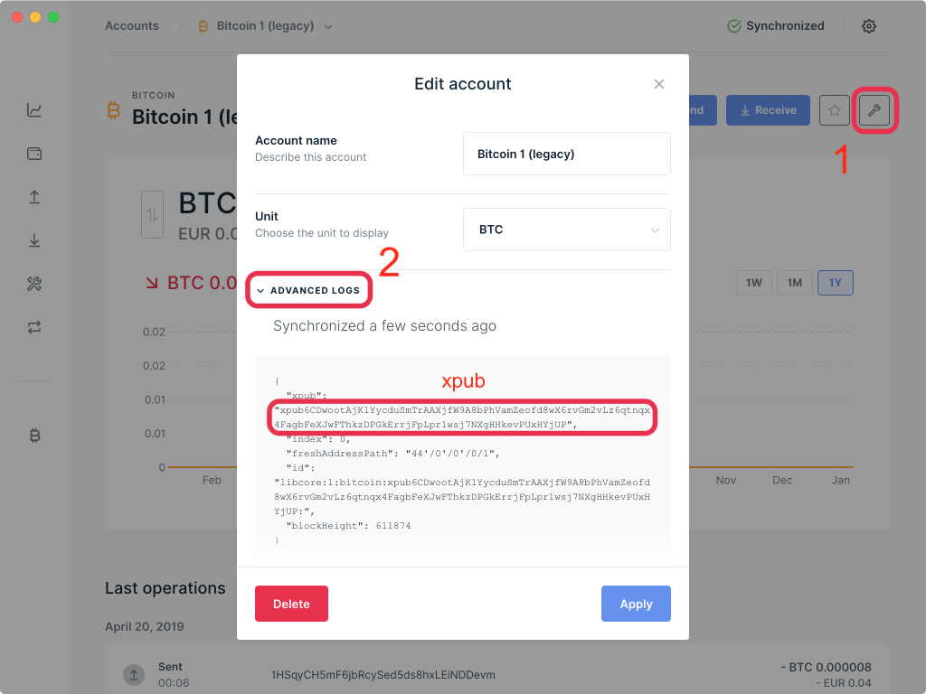Click the Receive download-arrow sidebar icon

point(34,240)
